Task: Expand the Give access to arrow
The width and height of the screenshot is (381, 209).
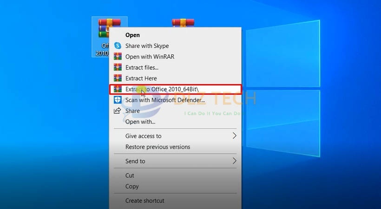Action: (x=234, y=136)
